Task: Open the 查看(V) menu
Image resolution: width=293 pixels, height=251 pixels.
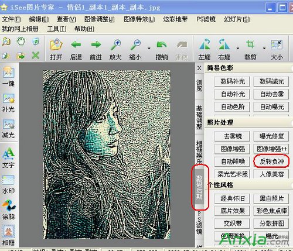Action: pyautogui.click(x=66, y=19)
